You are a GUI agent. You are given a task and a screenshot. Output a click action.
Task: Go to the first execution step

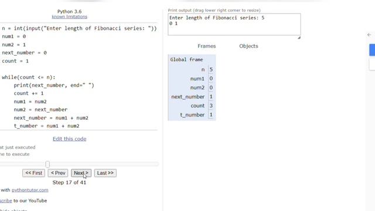[33, 173]
